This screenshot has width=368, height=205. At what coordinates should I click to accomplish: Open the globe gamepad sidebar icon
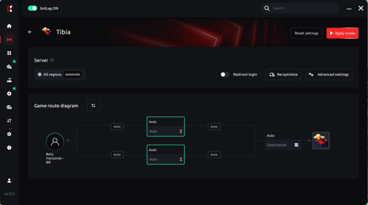click(9, 67)
